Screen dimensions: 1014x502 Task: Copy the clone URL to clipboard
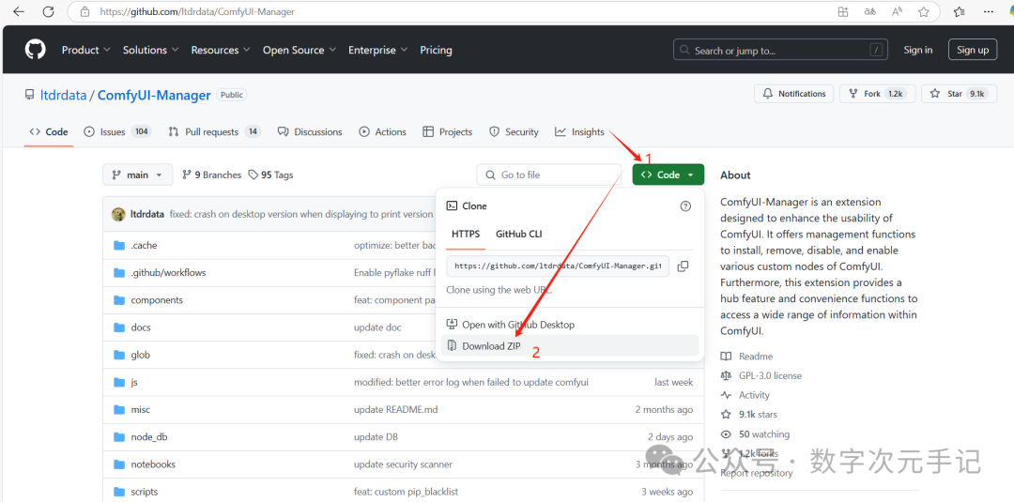tap(683, 266)
